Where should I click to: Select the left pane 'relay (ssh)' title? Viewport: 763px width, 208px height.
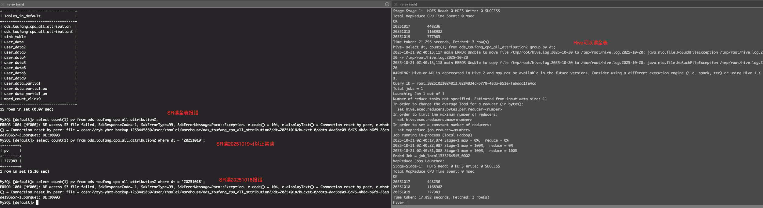16,4
